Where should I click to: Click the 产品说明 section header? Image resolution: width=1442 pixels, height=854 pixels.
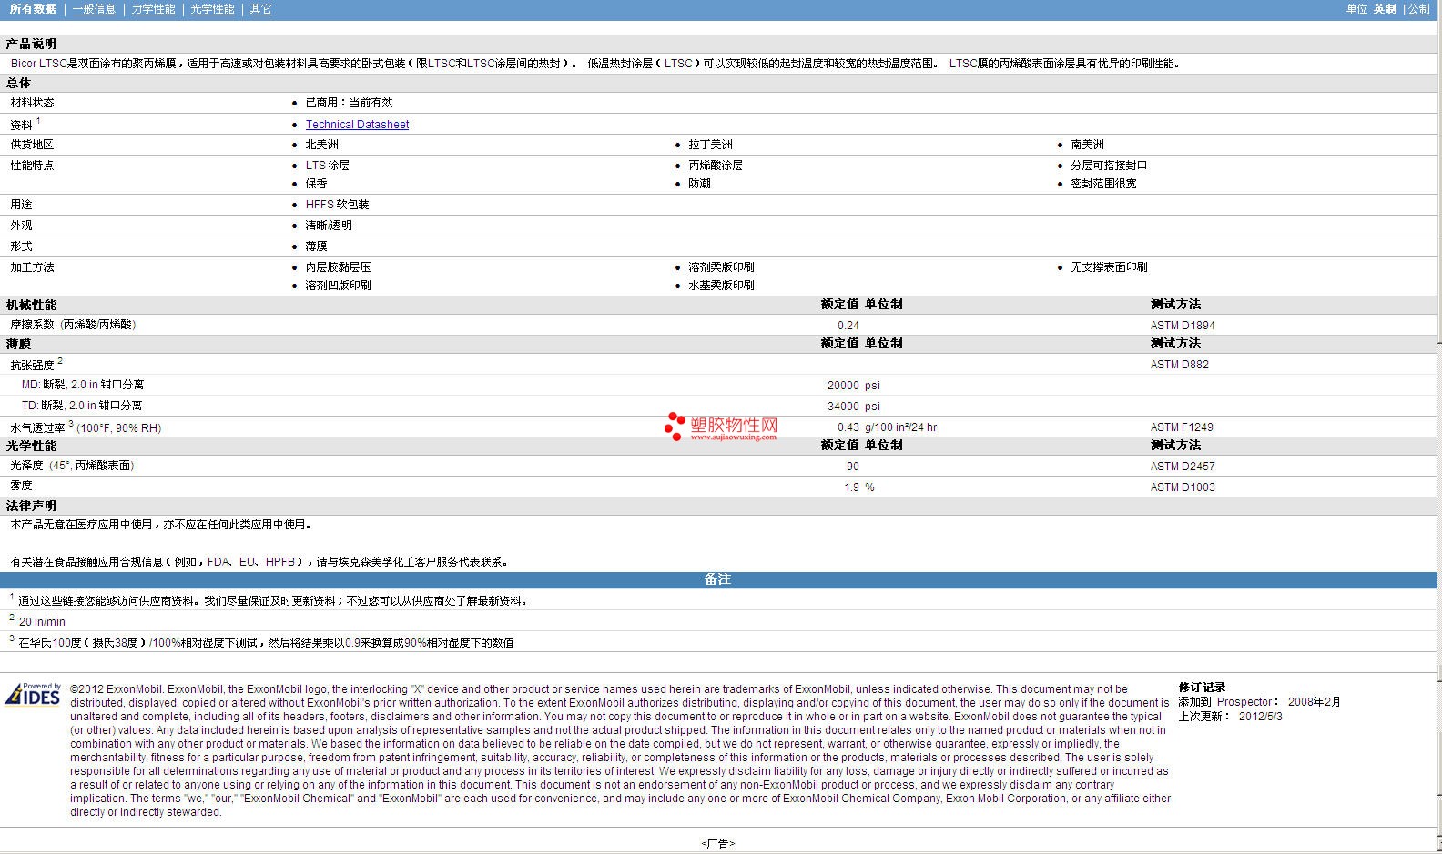pos(31,44)
